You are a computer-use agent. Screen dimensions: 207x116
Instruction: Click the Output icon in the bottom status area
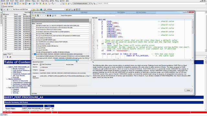click(2, 115)
